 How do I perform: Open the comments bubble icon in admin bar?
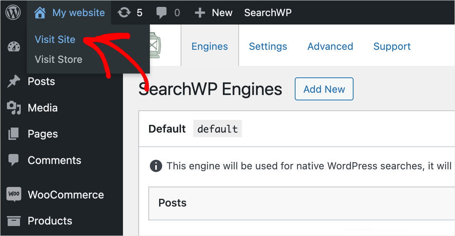click(161, 13)
